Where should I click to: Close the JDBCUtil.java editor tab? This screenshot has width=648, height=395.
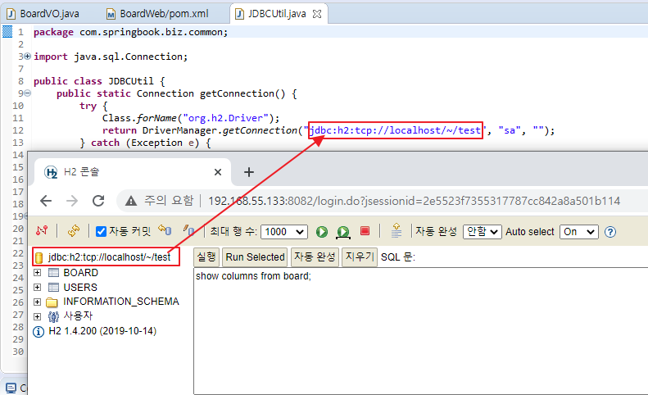[317, 14]
